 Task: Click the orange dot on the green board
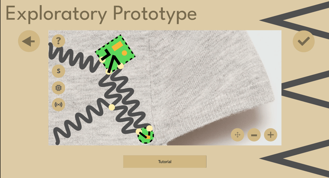tap(124, 53)
